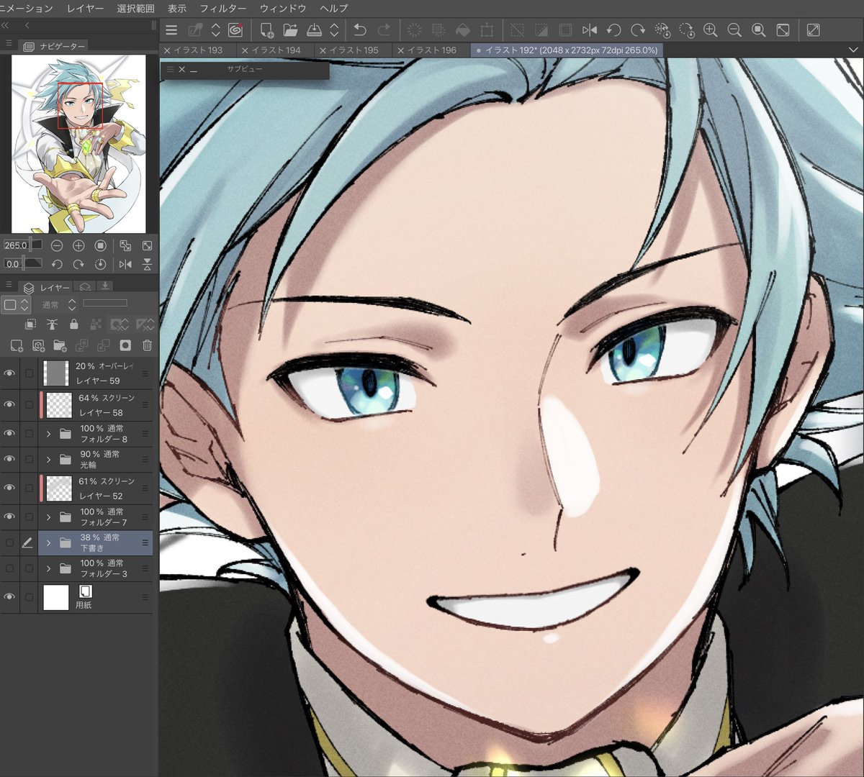Flip the canvas horizontally from the command bar
This screenshot has height=777, width=864.
pyautogui.click(x=590, y=30)
